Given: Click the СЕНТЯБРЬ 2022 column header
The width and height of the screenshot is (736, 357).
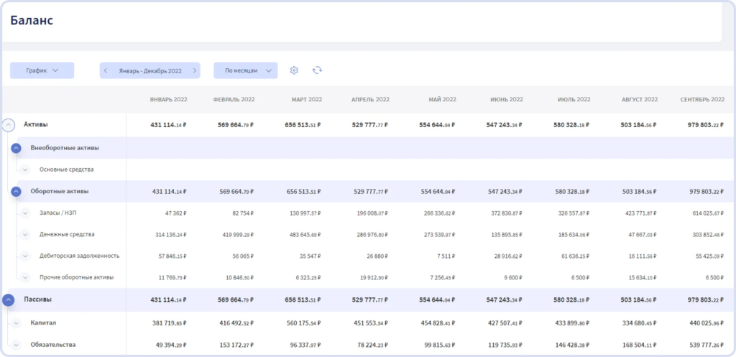Looking at the screenshot, I should (703, 99).
